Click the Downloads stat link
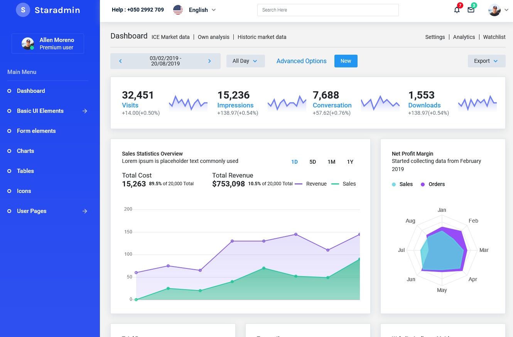 click(x=424, y=105)
